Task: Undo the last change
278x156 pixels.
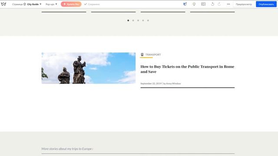Action: click(212, 4)
